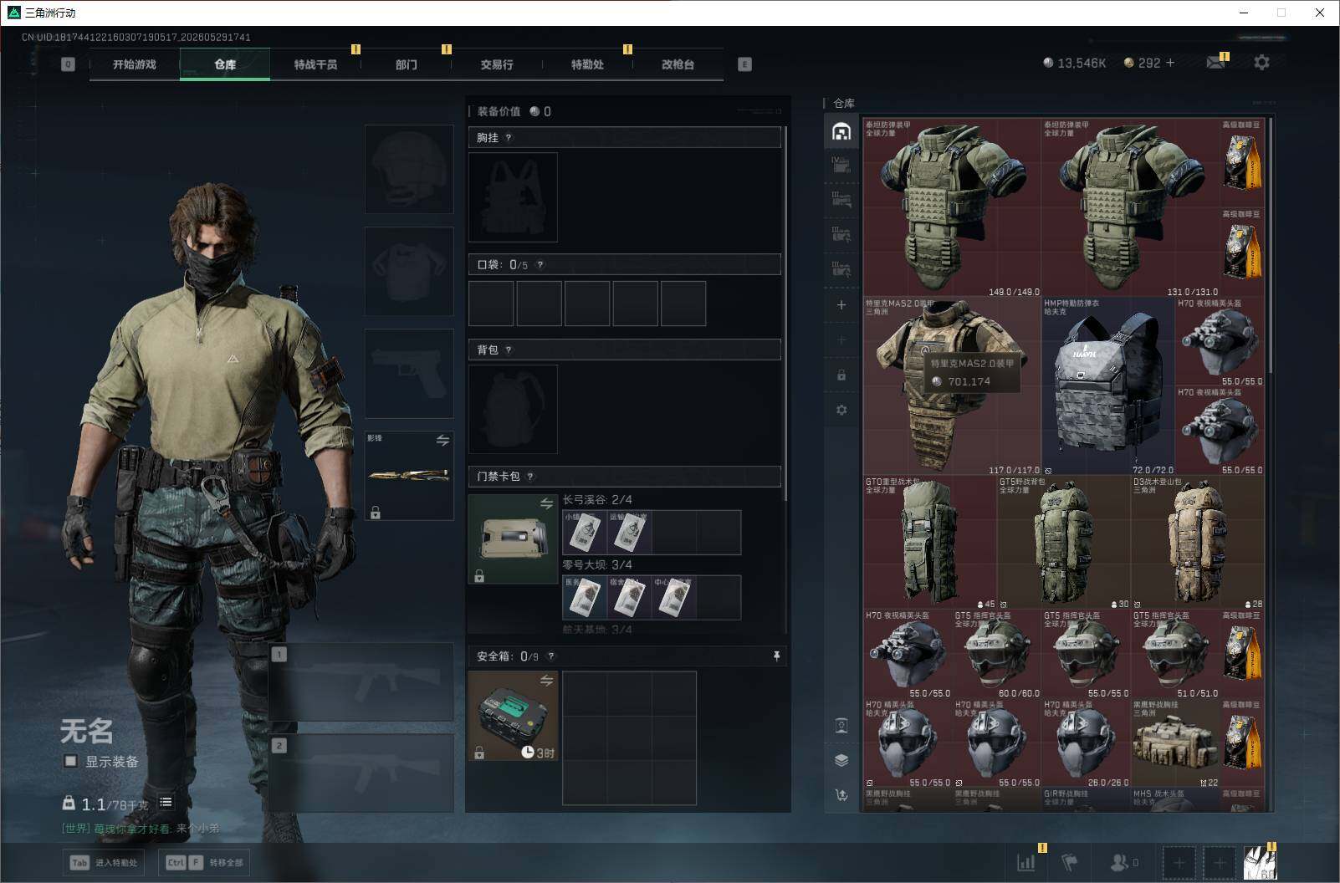Viewport: 1340px width, 883px height.
Task: Click the lock icon on 影锋 melee slot
Action: coord(376,513)
